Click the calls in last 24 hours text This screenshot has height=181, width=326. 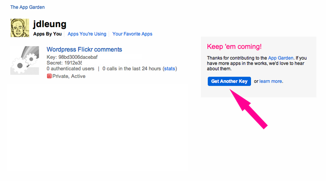coord(132,69)
